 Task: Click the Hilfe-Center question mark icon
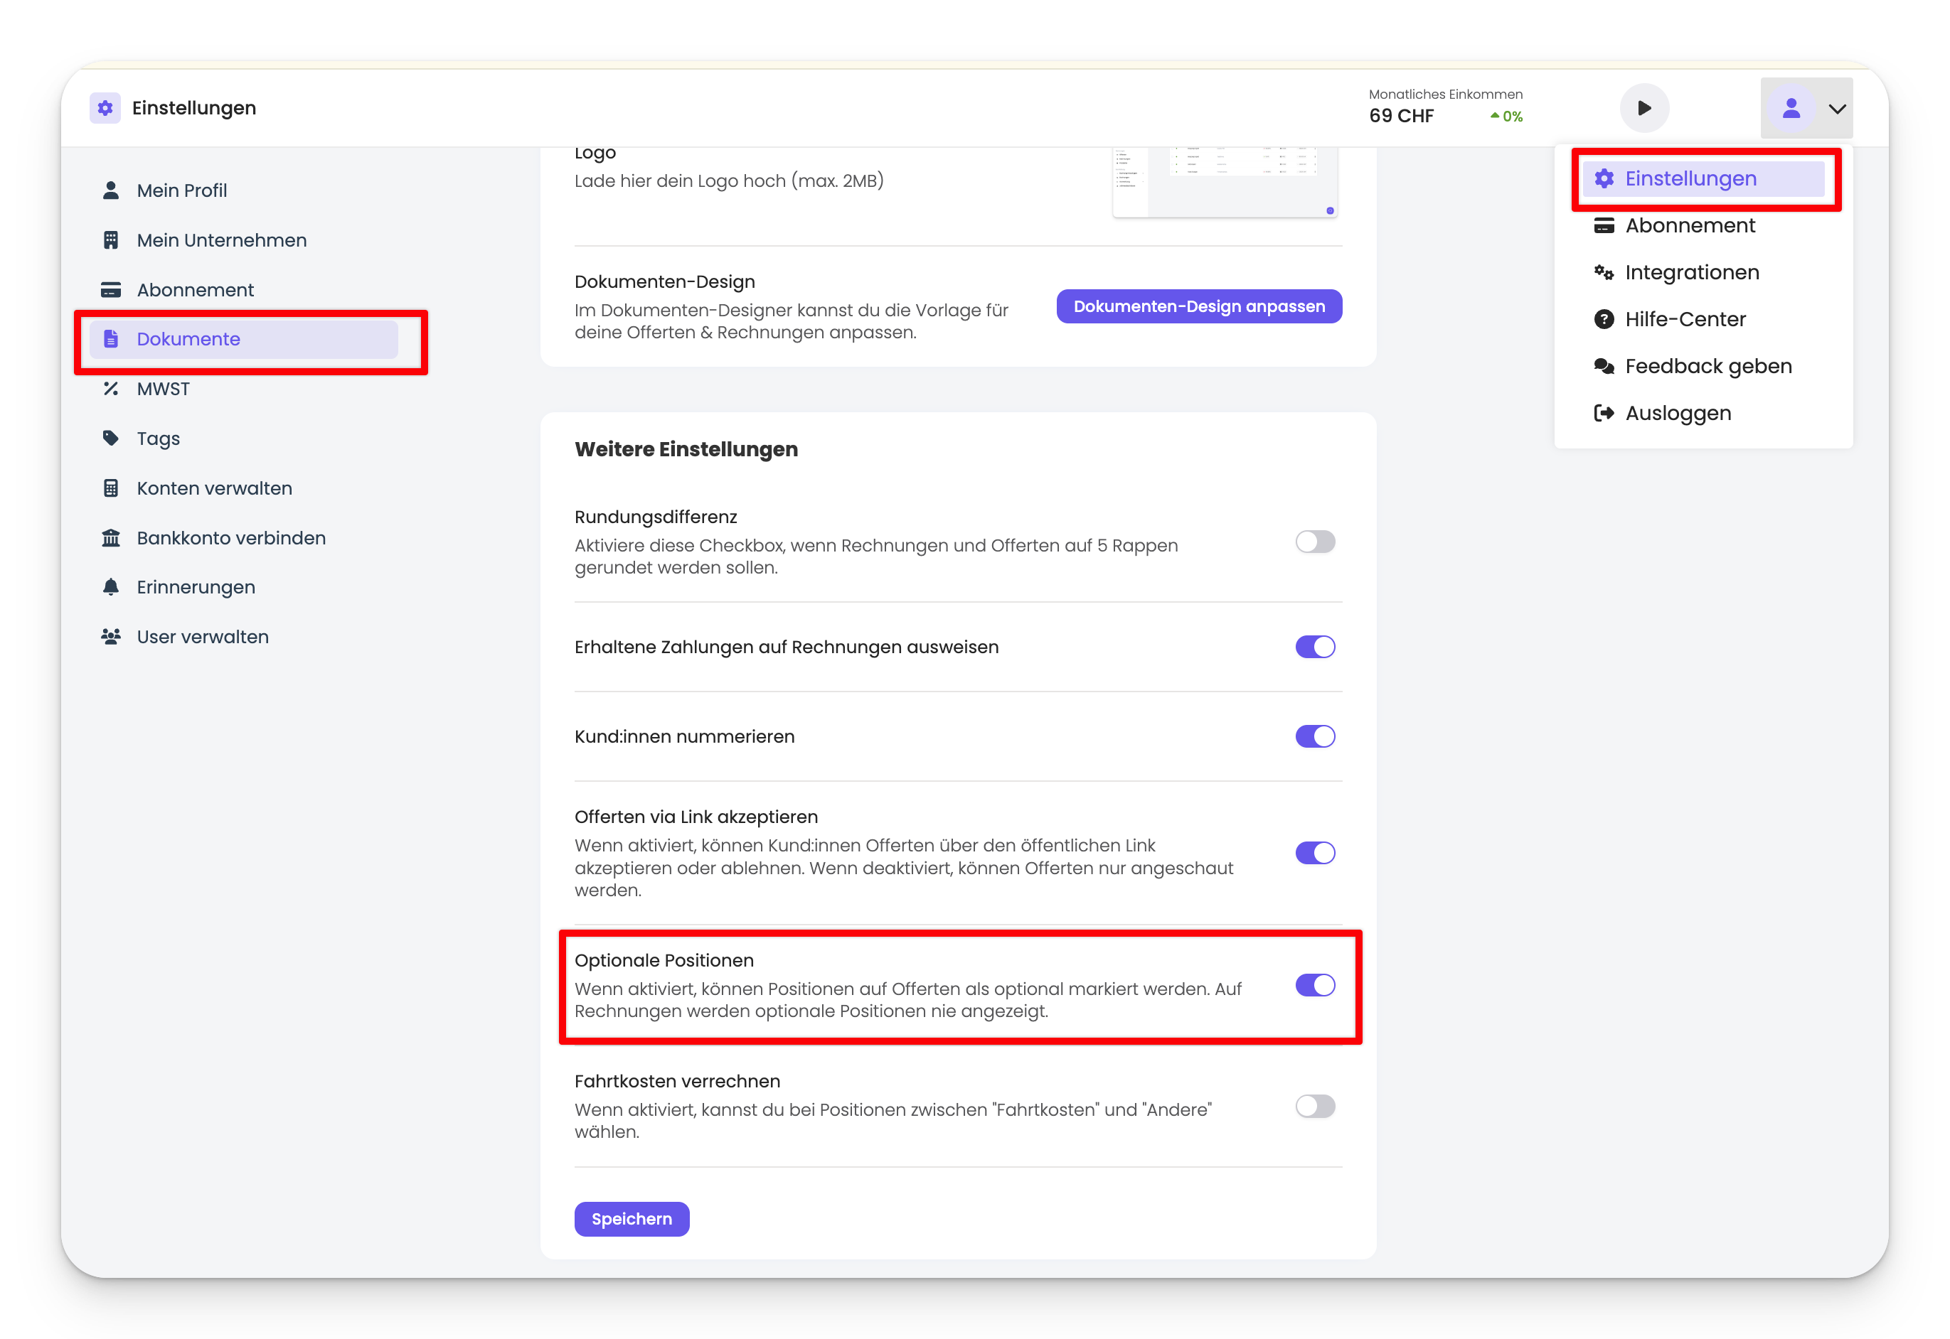tap(1604, 320)
